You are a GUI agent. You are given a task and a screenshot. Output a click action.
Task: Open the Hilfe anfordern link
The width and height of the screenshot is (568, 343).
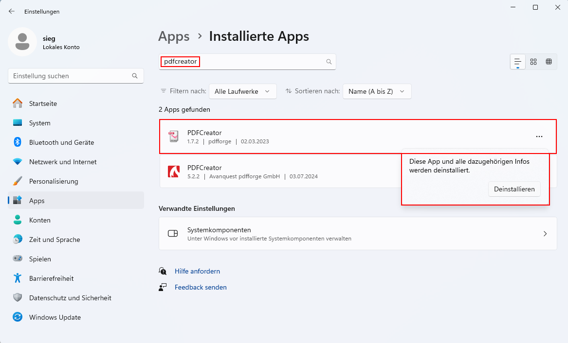pyautogui.click(x=197, y=271)
